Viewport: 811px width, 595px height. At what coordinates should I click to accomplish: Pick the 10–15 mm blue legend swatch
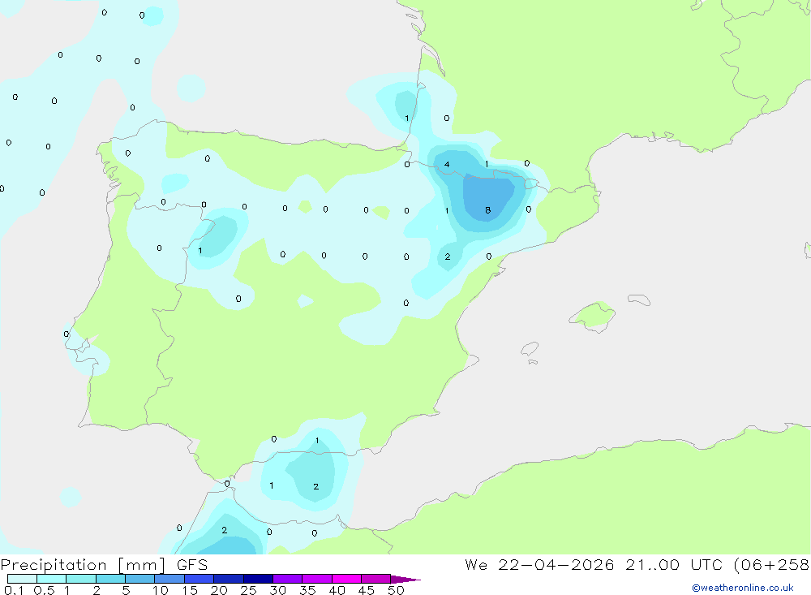click(x=169, y=579)
